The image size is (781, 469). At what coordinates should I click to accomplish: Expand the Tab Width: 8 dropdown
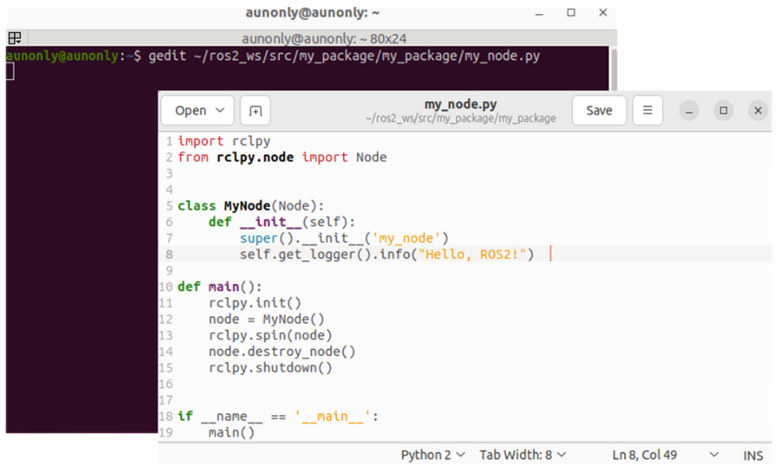[x=522, y=455]
